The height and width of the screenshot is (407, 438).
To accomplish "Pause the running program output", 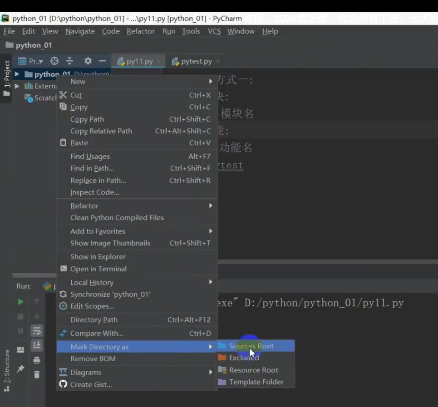I will (20, 330).
